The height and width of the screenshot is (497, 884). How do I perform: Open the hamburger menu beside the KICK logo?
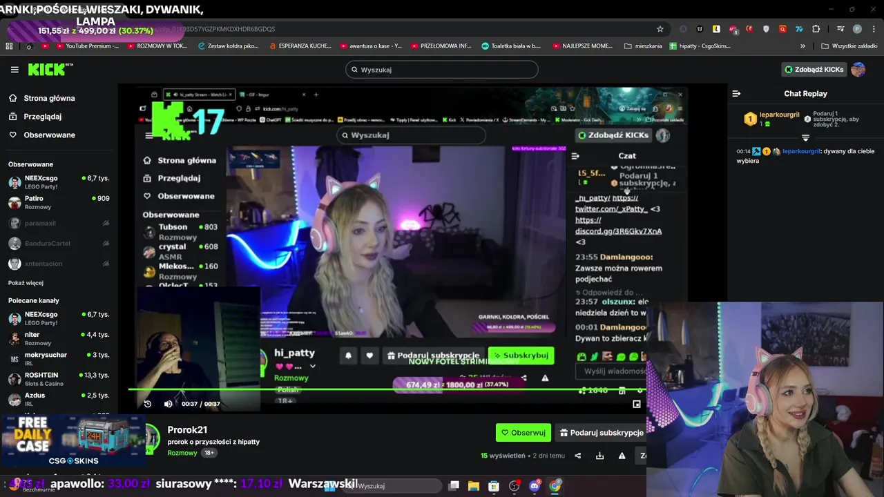pos(15,70)
